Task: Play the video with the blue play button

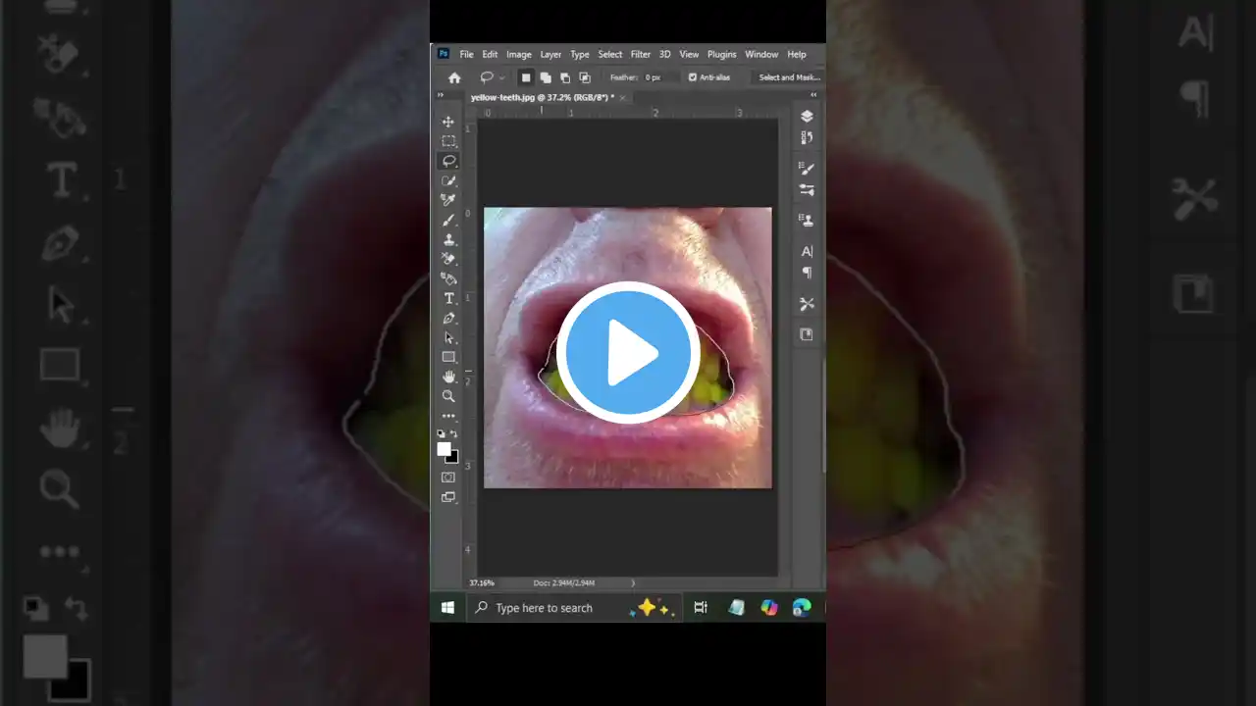Action: 628,353
